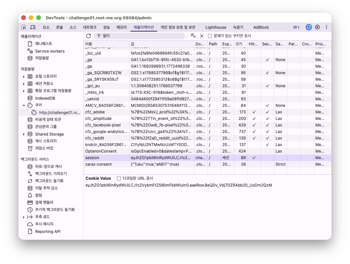Sort by Path column header
350x264 pixels.
[x=214, y=44]
